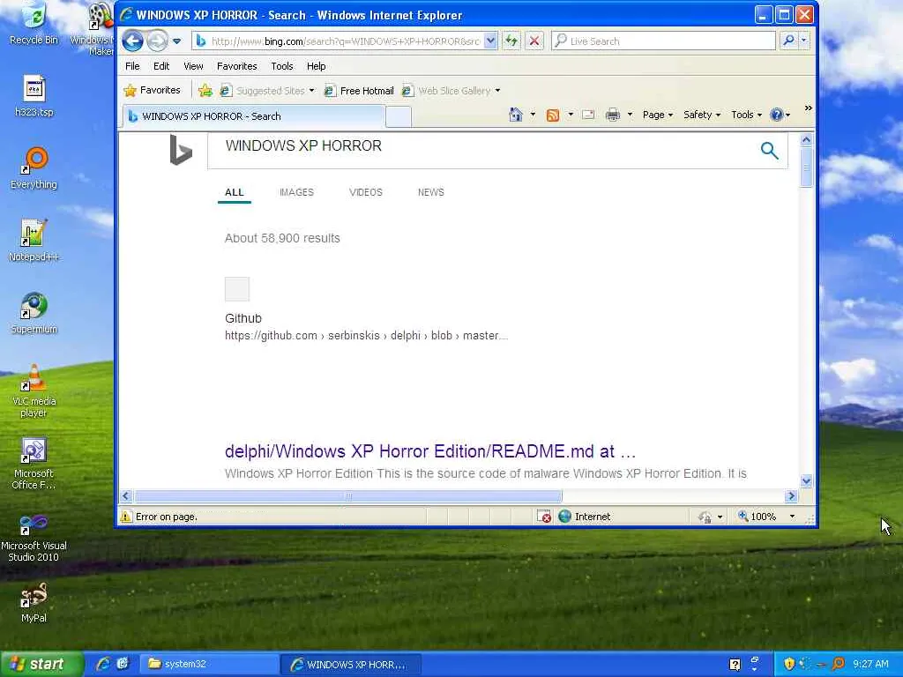Switch to the NEWS results tab
Viewport: 903px width, 677px height.
430,192
